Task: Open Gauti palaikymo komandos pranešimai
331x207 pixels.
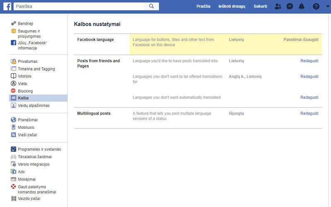Action: point(37,190)
